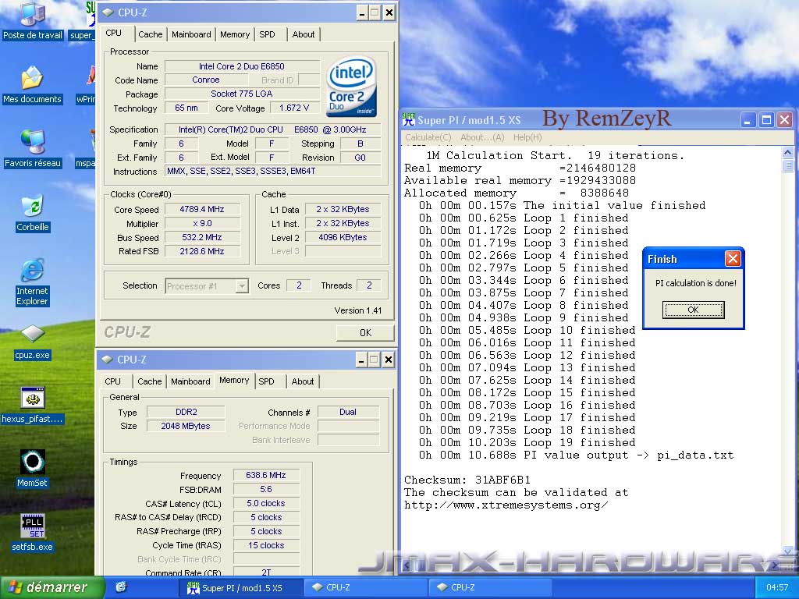
Task: Open Memory tab in top CPU-Z window
Action: [234, 34]
